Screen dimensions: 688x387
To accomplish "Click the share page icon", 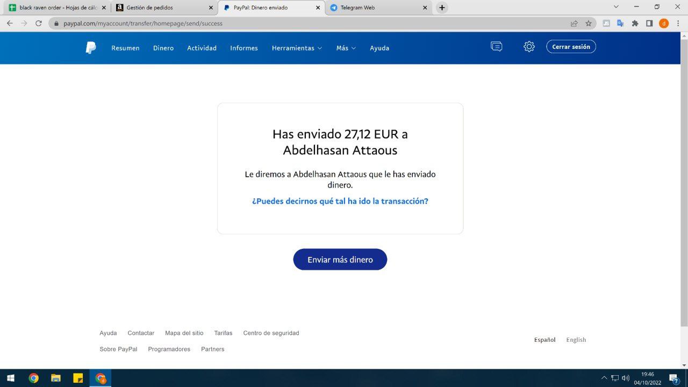I will pos(574,23).
